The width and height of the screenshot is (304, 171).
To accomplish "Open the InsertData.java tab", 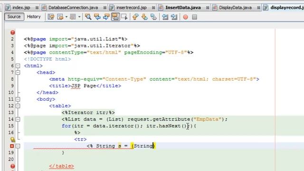I will pyautogui.click(x=183, y=8).
